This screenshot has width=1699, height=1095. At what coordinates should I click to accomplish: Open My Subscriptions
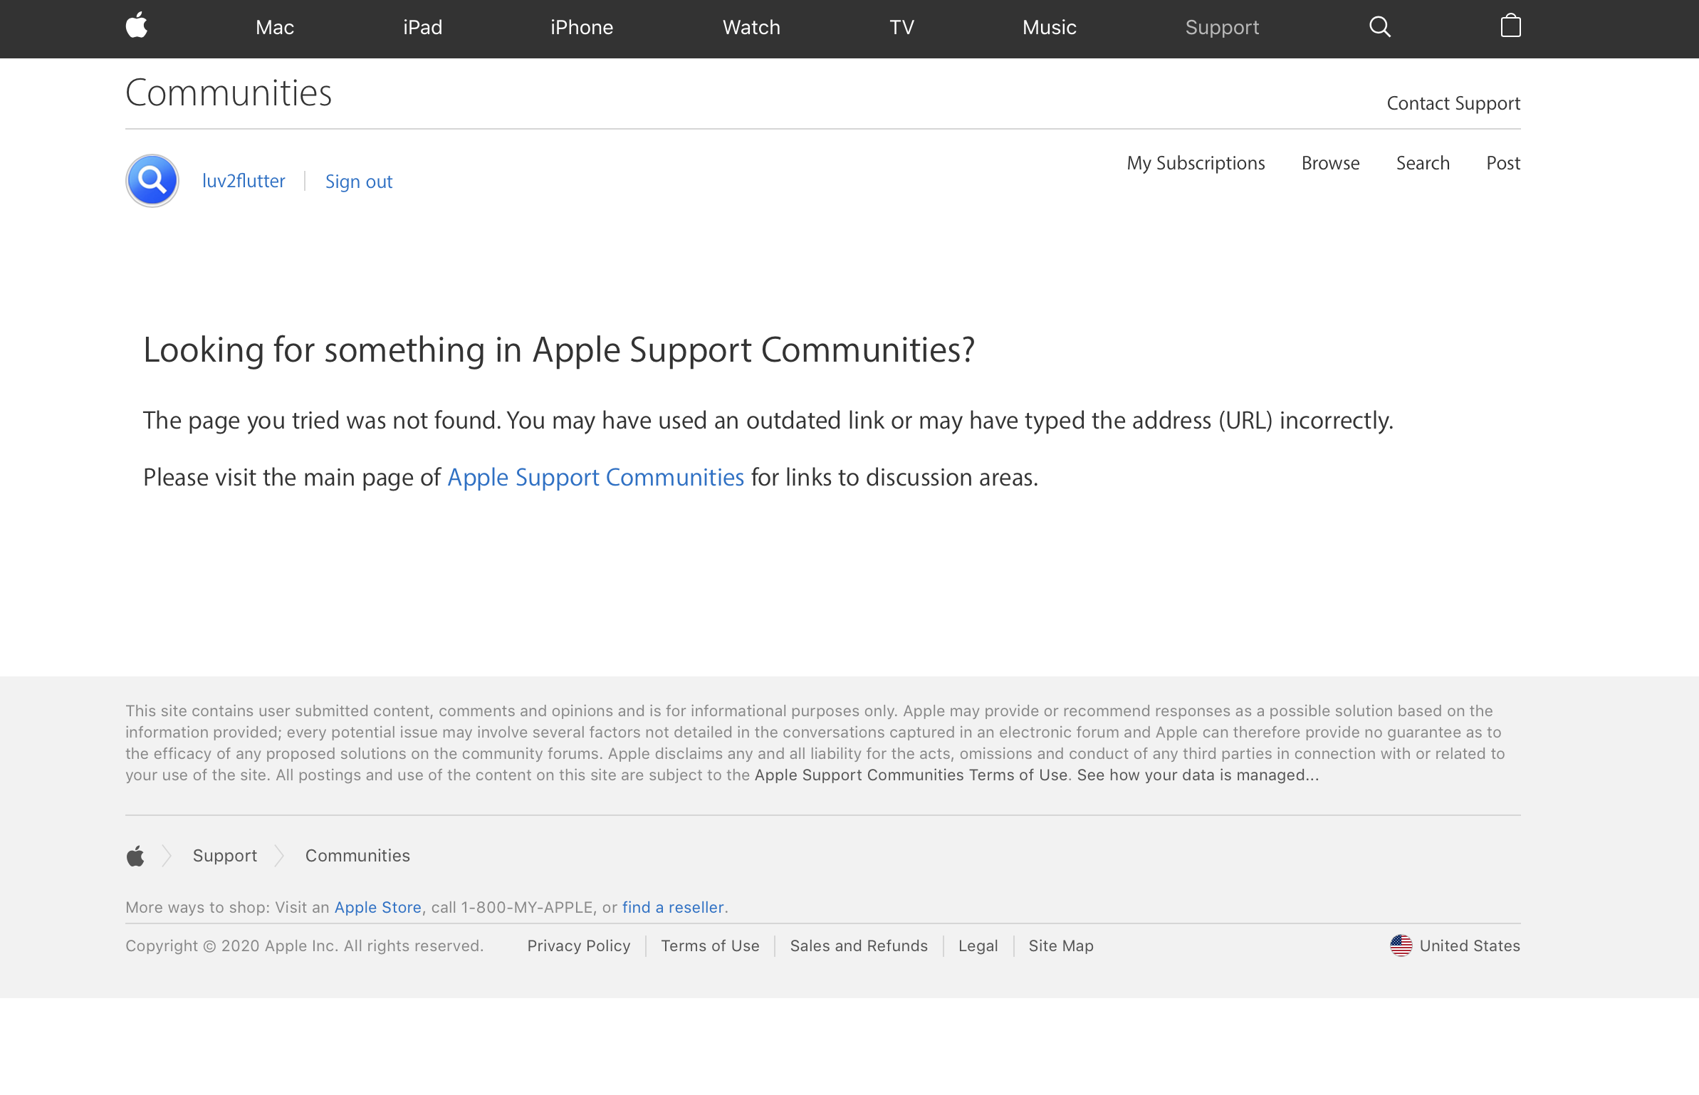coord(1196,163)
